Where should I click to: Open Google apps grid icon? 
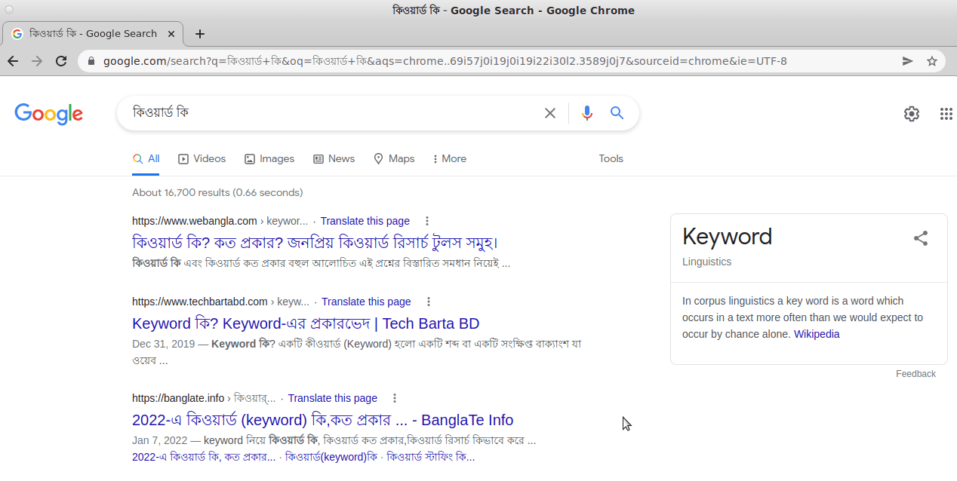click(x=946, y=114)
